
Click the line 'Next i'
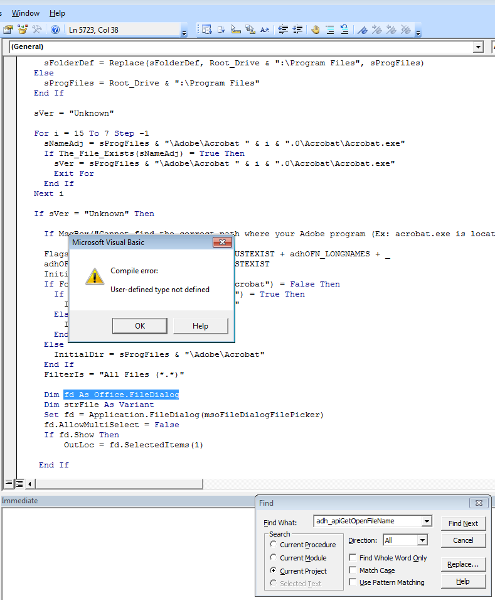(48, 194)
